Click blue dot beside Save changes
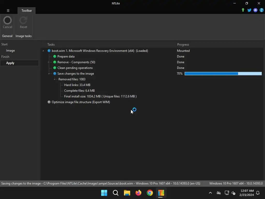265x199 pixels. coord(55,73)
